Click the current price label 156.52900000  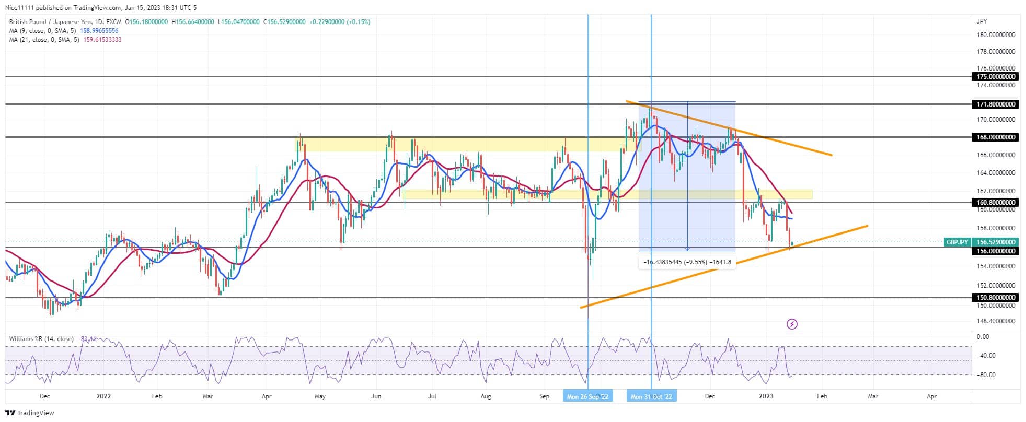pyautogui.click(x=996, y=242)
